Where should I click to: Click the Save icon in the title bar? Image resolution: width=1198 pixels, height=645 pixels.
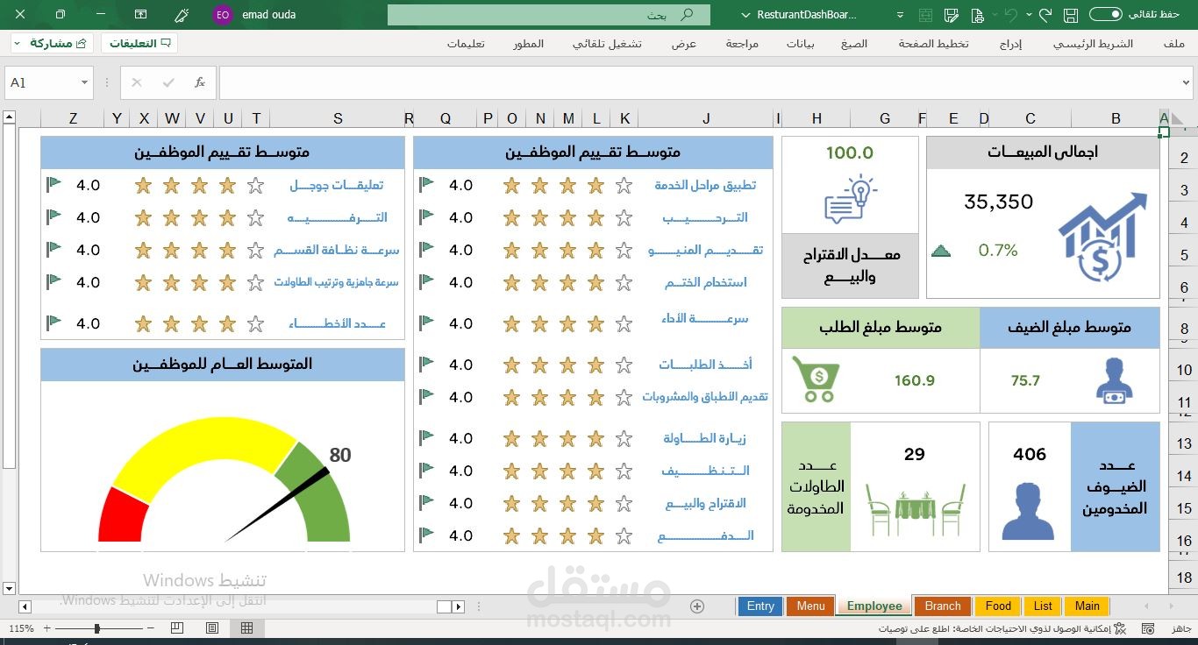tap(1070, 15)
